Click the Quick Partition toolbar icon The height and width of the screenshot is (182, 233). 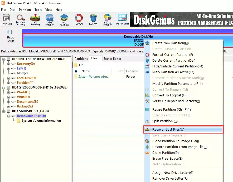click(x=49, y=20)
